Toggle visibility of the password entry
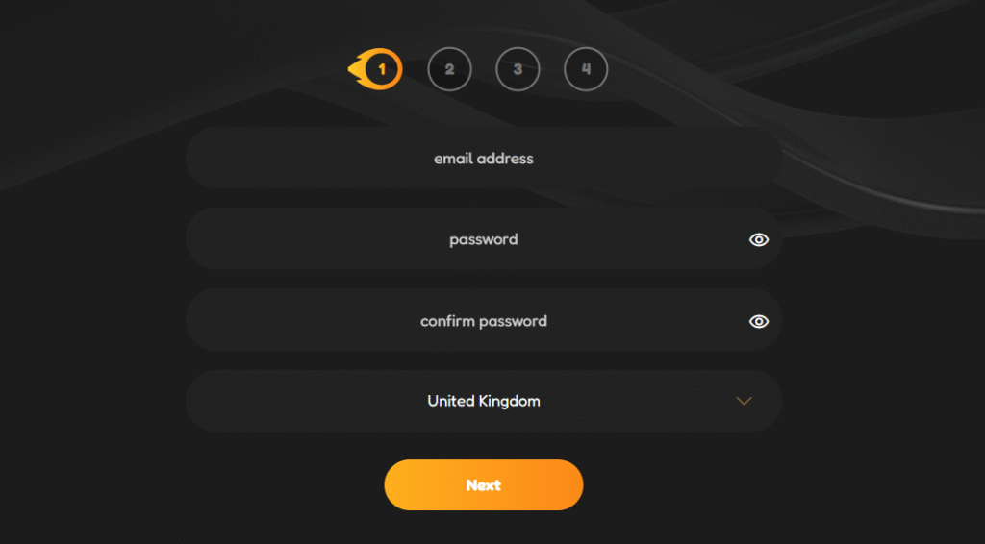 tap(759, 239)
